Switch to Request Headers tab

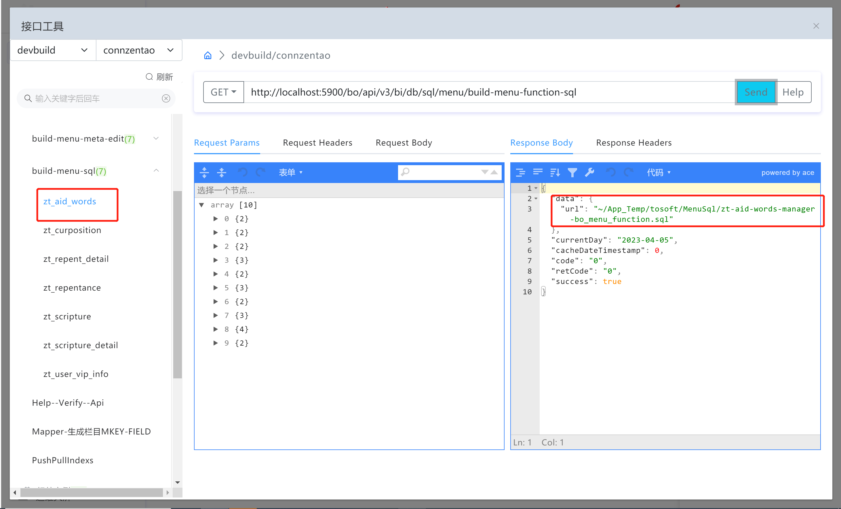[317, 143]
